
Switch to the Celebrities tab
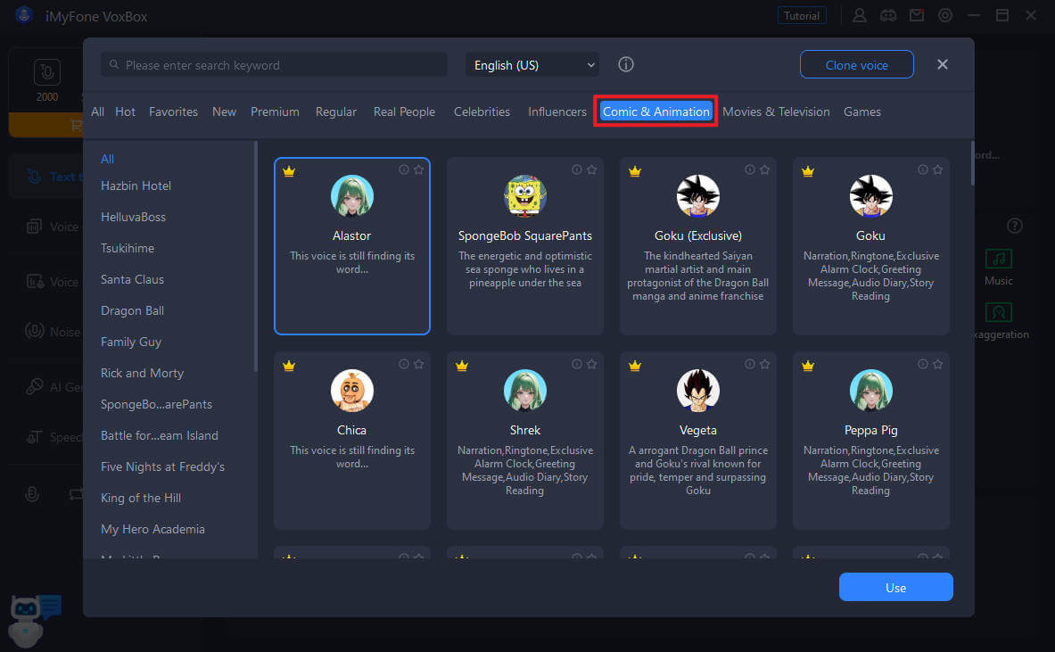(482, 111)
